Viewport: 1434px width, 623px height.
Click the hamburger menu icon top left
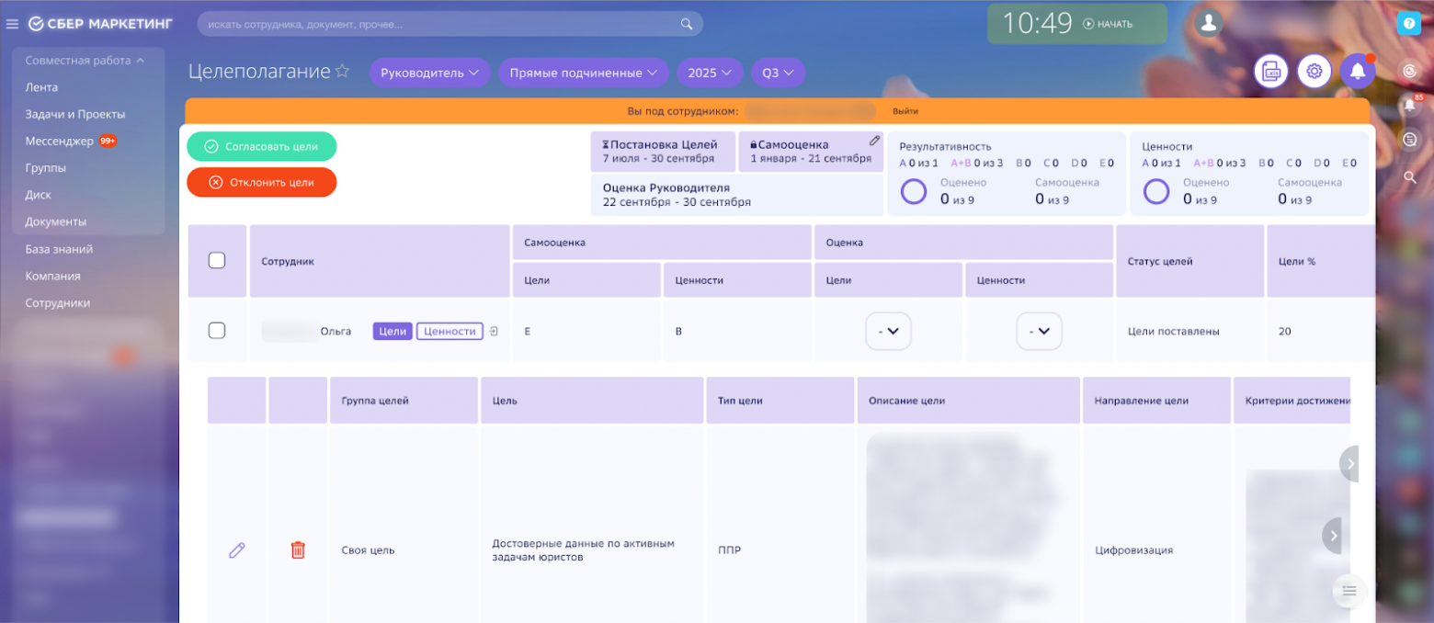tap(13, 24)
